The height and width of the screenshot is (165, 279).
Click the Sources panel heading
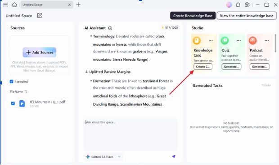tap(18, 28)
